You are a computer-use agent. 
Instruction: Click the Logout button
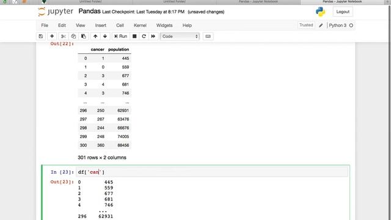pyautogui.click(x=343, y=12)
